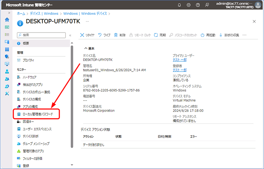Open Apps grid icon in sidebar
Viewport: 264px width, 169px height.
(7, 49)
